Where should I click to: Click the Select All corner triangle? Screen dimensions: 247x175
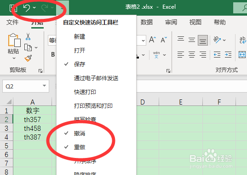[9, 102]
